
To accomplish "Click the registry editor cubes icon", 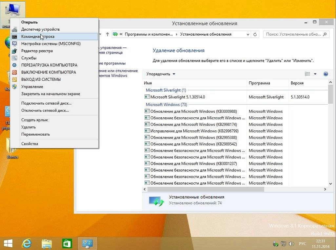I will pos(14,51).
